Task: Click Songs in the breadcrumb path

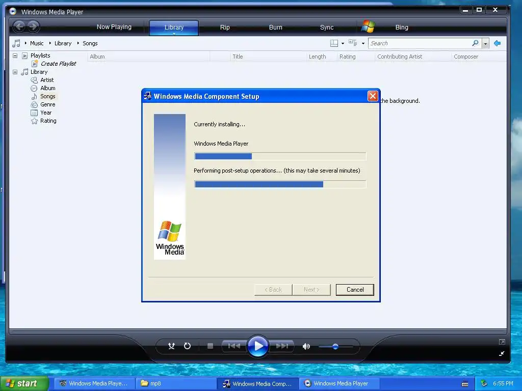Action: (90, 43)
